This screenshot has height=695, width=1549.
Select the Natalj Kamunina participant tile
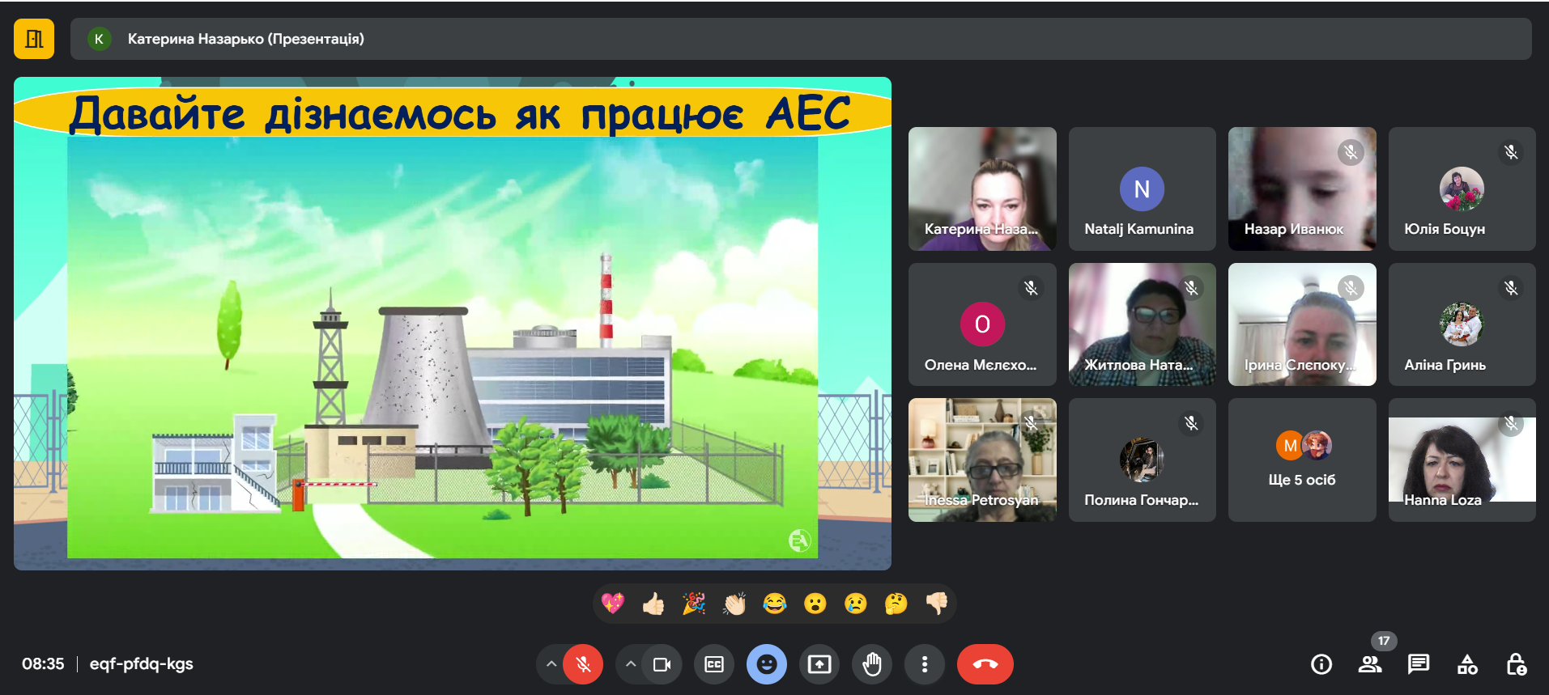click(x=1142, y=189)
